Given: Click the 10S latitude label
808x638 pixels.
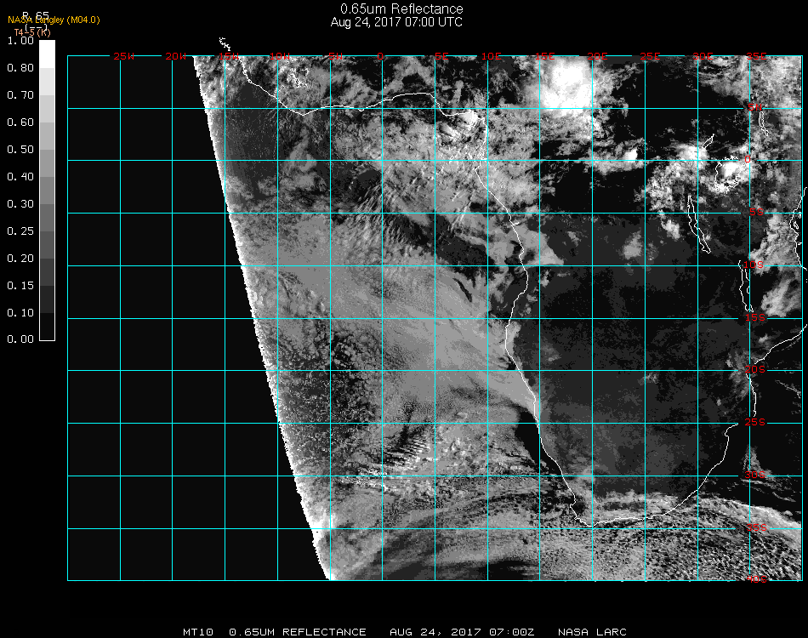Looking at the screenshot, I should (753, 265).
